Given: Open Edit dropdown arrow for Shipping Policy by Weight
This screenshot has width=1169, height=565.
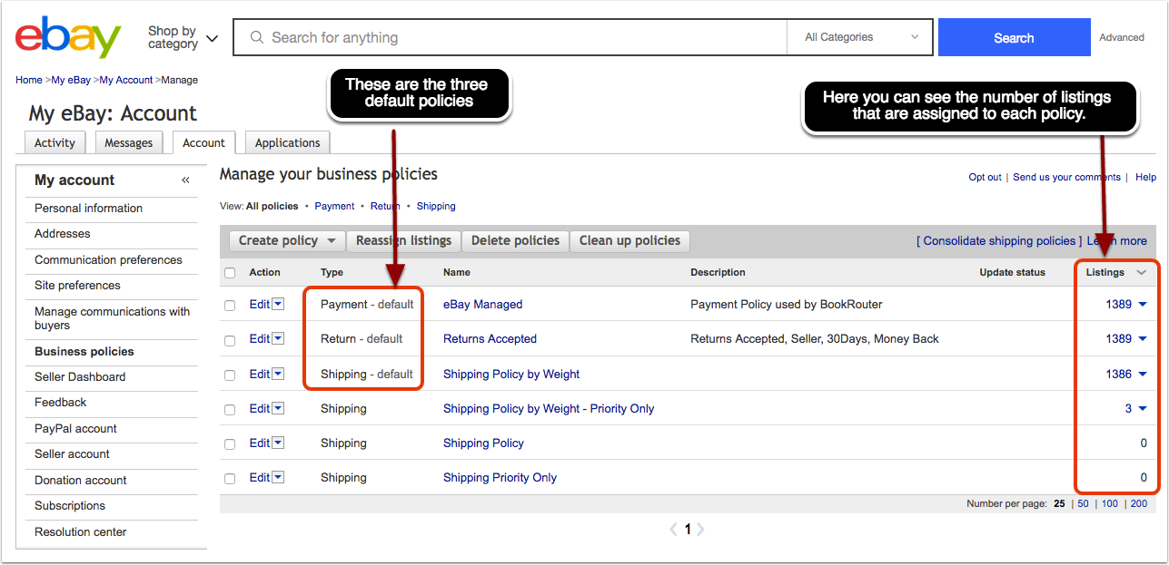Looking at the screenshot, I should [278, 374].
